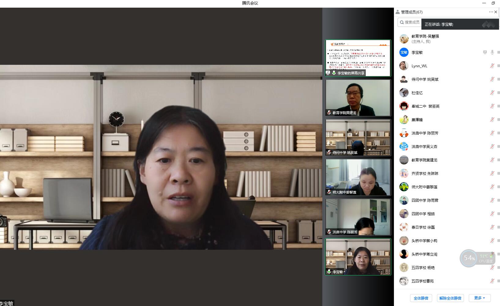The width and height of the screenshot is (500, 306).
Task: Click the blue 宝敏 avatar for 李宝敏
Action: [x=404, y=52]
